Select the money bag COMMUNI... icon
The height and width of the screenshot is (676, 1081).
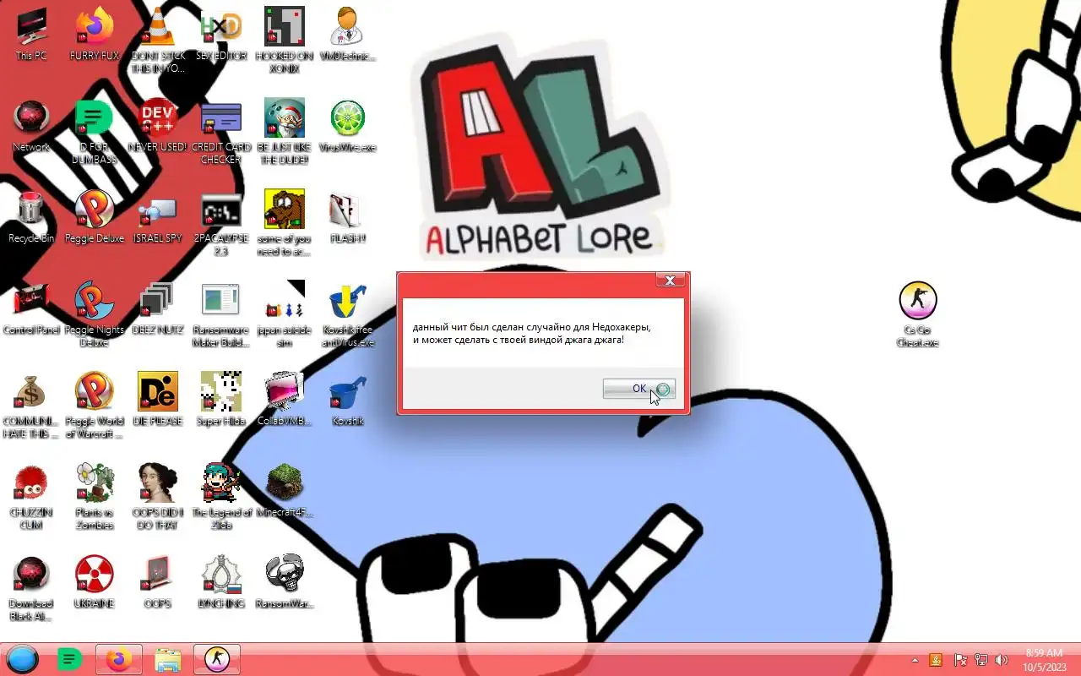pos(31,405)
